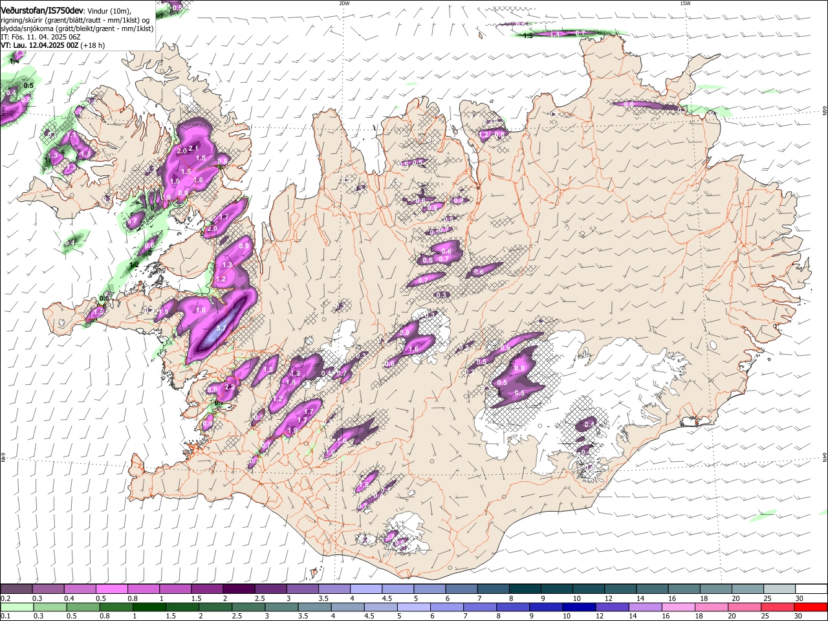828x621 pixels.
Task: Click the 20W longitude label at the top
Action: click(344, 3)
